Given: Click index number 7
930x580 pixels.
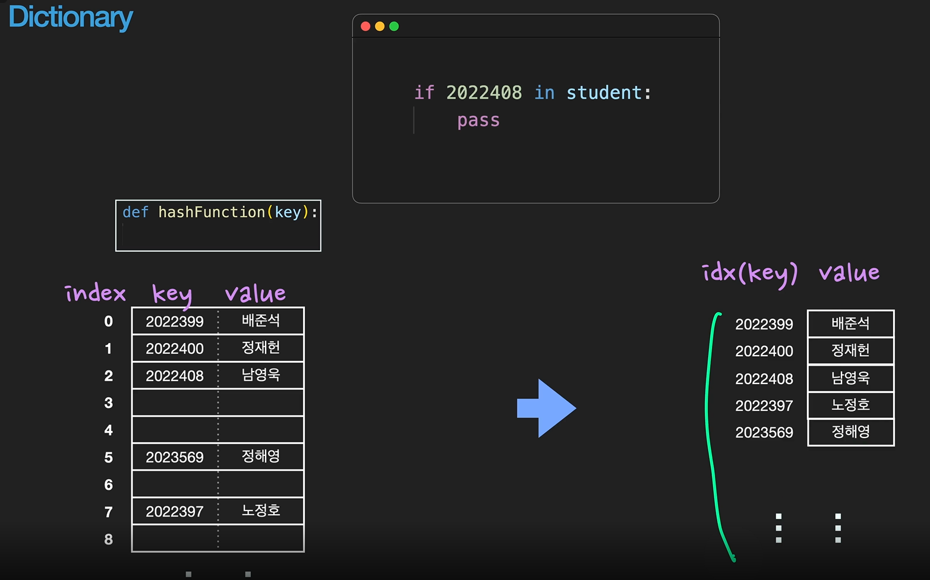Looking at the screenshot, I should coord(108,512).
